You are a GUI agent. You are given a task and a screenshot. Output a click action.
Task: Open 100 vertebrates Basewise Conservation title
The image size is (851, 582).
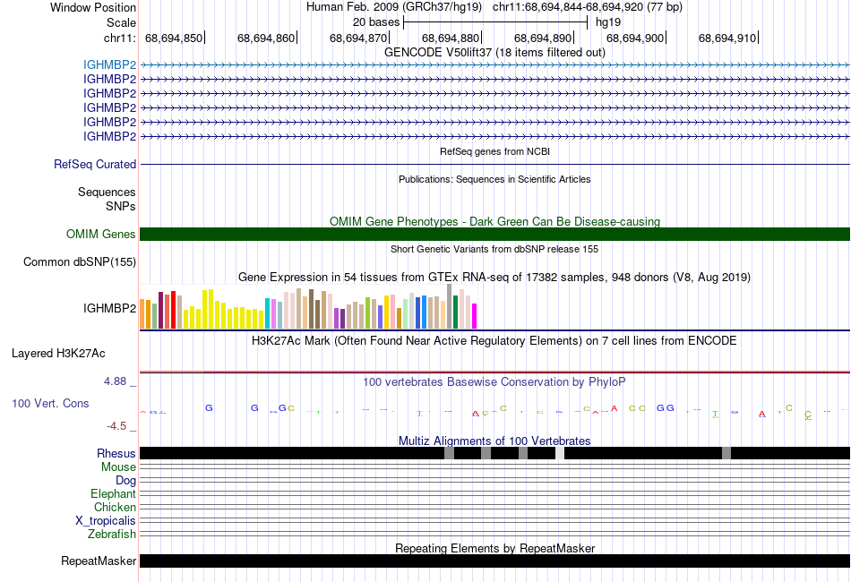pyautogui.click(x=494, y=381)
